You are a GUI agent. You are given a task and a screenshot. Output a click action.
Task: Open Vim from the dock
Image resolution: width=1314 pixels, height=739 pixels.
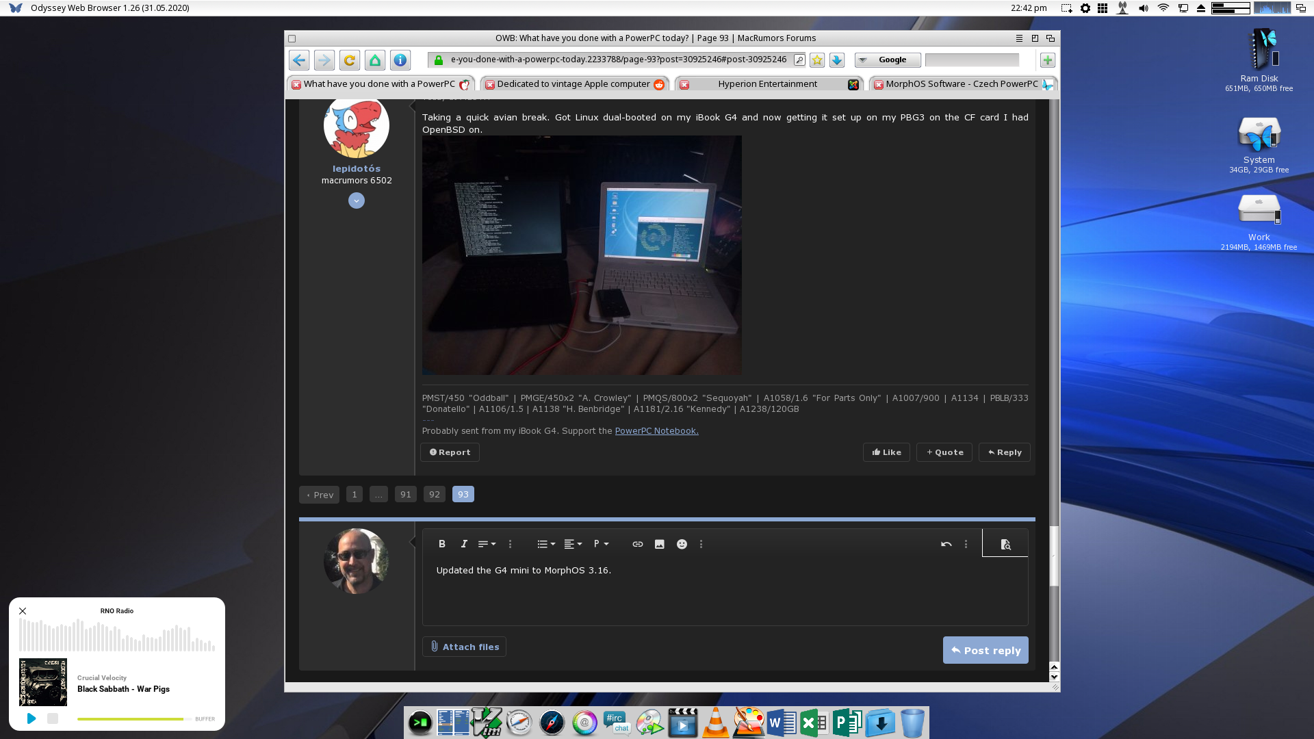487,723
